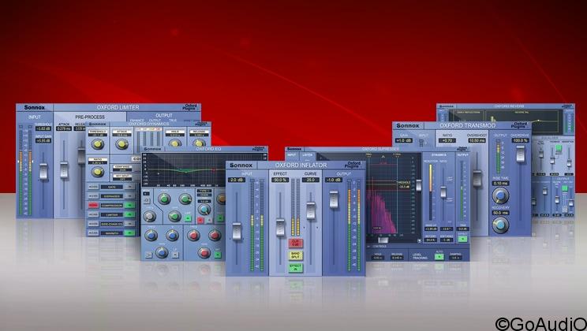This screenshot has height=331, width=587.
Task: Turn the Oxford Dynamics hold knob
Action: (x=175, y=143)
